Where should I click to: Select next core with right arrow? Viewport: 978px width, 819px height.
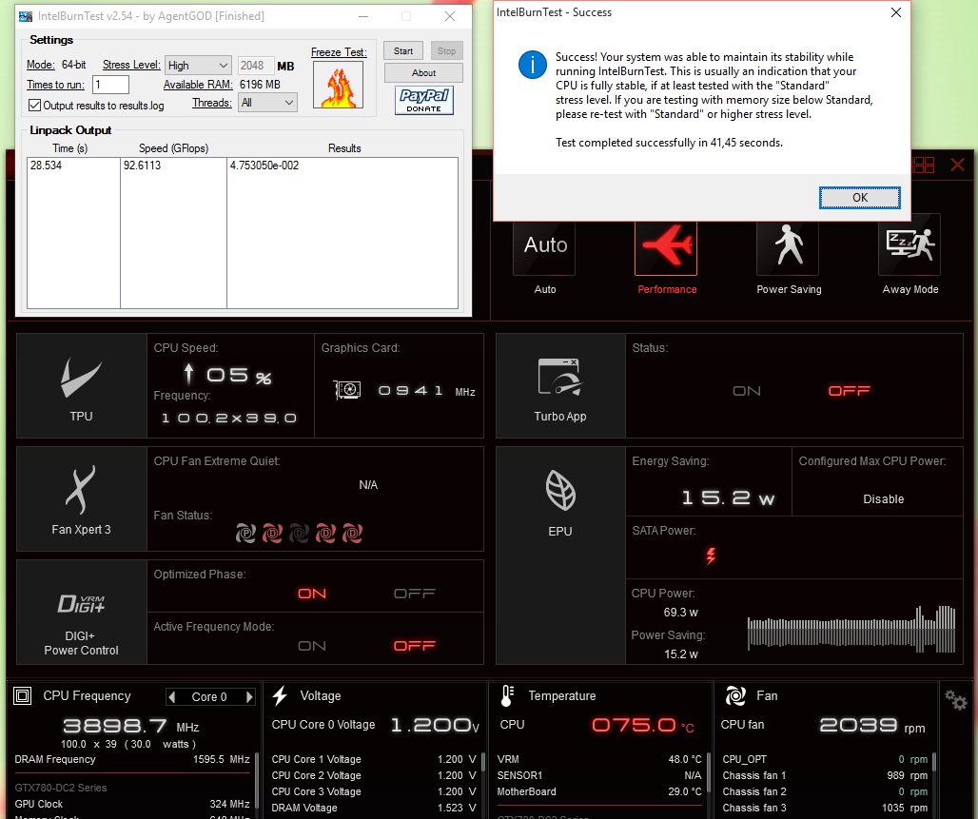pyautogui.click(x=249, y=696)
